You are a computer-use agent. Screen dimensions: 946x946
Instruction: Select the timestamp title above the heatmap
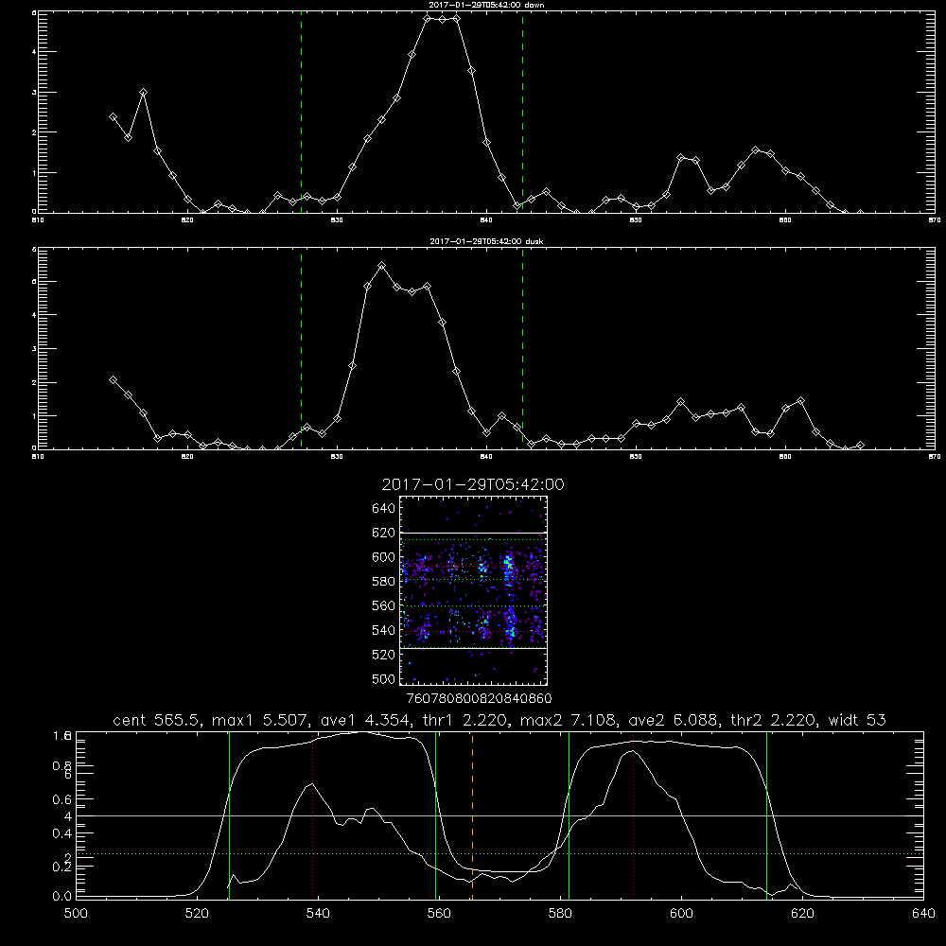473,484
